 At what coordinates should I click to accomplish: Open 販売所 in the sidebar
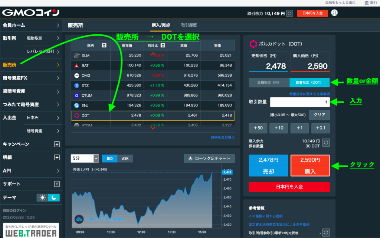pos(31,65)
